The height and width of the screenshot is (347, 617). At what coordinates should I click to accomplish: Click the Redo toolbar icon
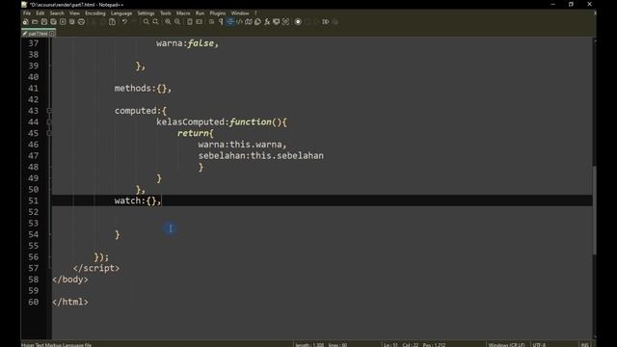pos(134,22)
